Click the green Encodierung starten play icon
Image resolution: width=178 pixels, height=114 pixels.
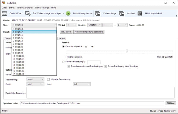(68, 13)
